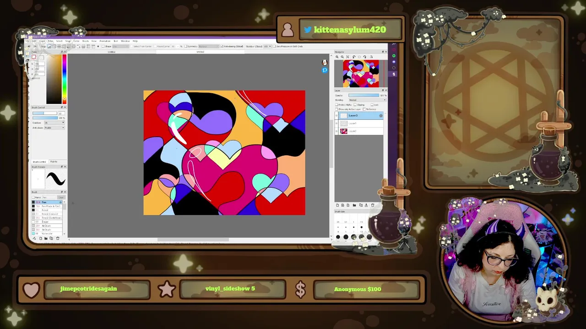Click the brush folder icon
586x329 pixels.
point(46,238)
